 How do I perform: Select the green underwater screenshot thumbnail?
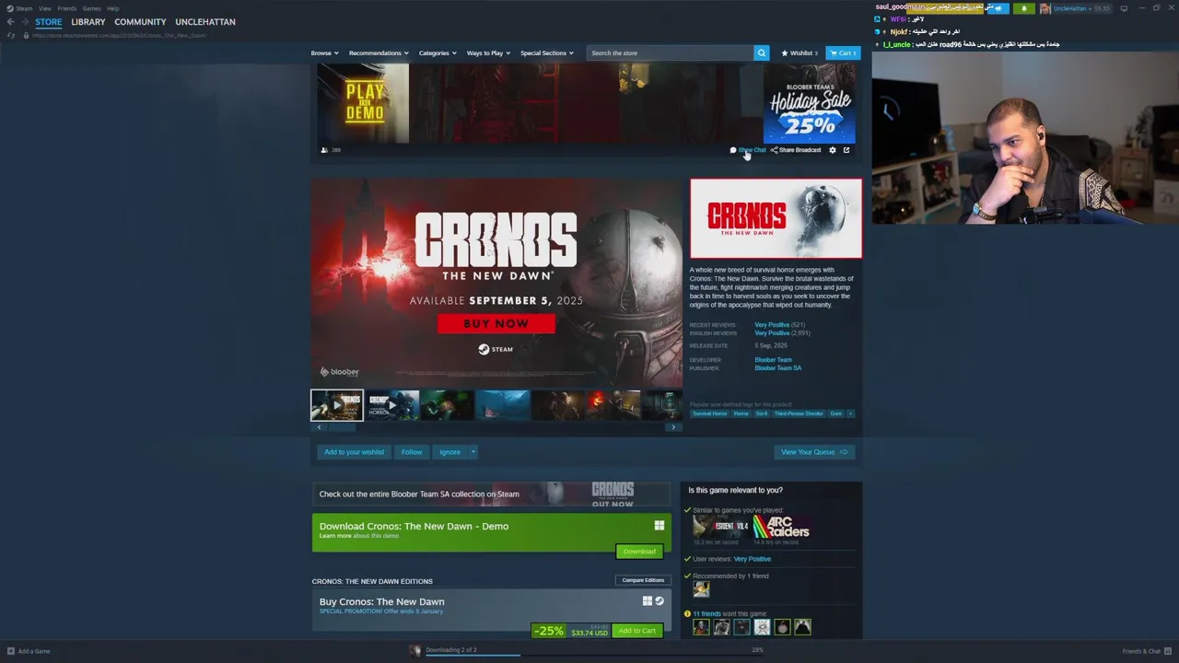(448, 405)
